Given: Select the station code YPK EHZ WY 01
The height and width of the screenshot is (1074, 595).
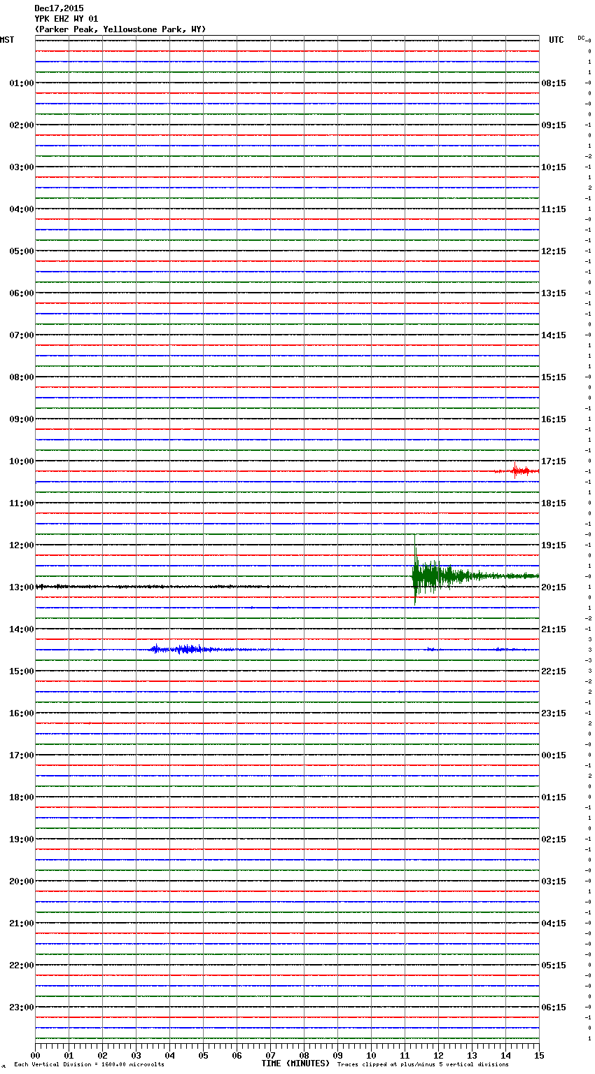Looking at the screenshot, I should tap(66, 19).
